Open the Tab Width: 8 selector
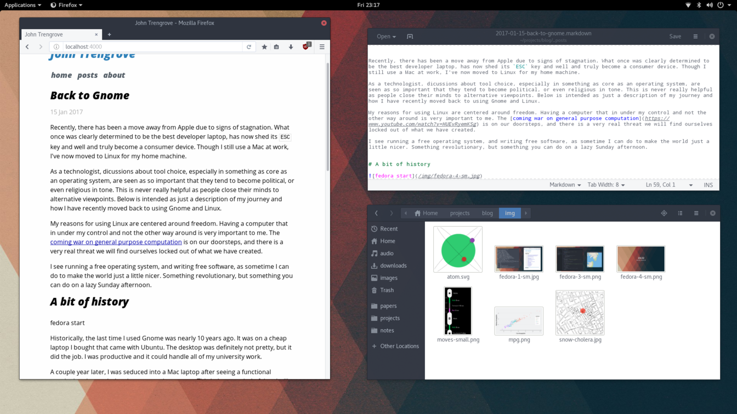 (606, 185)
